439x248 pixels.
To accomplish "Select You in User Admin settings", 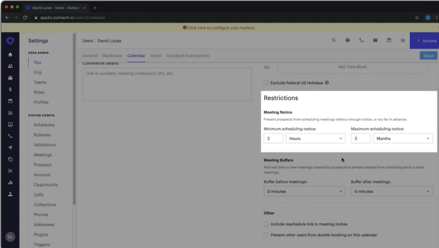I will [37, 62].
